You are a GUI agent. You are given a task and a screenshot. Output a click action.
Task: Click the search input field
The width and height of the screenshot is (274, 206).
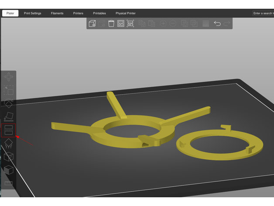coord(263,14)
